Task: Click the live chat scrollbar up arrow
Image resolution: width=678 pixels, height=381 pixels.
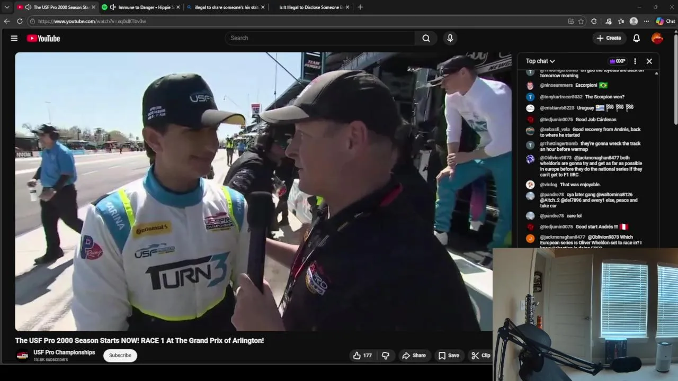Action: (x=656, y=73)
